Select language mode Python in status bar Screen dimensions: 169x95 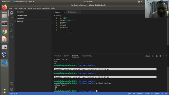pos(157,94)
